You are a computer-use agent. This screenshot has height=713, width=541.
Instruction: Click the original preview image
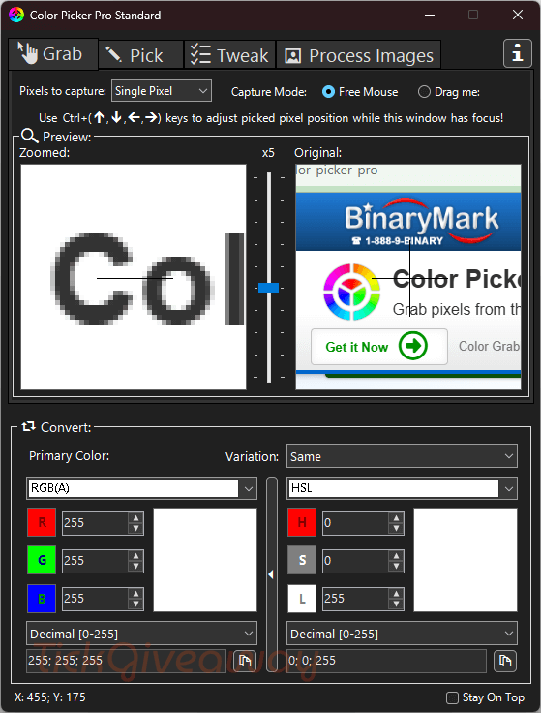tap(408, 277)
